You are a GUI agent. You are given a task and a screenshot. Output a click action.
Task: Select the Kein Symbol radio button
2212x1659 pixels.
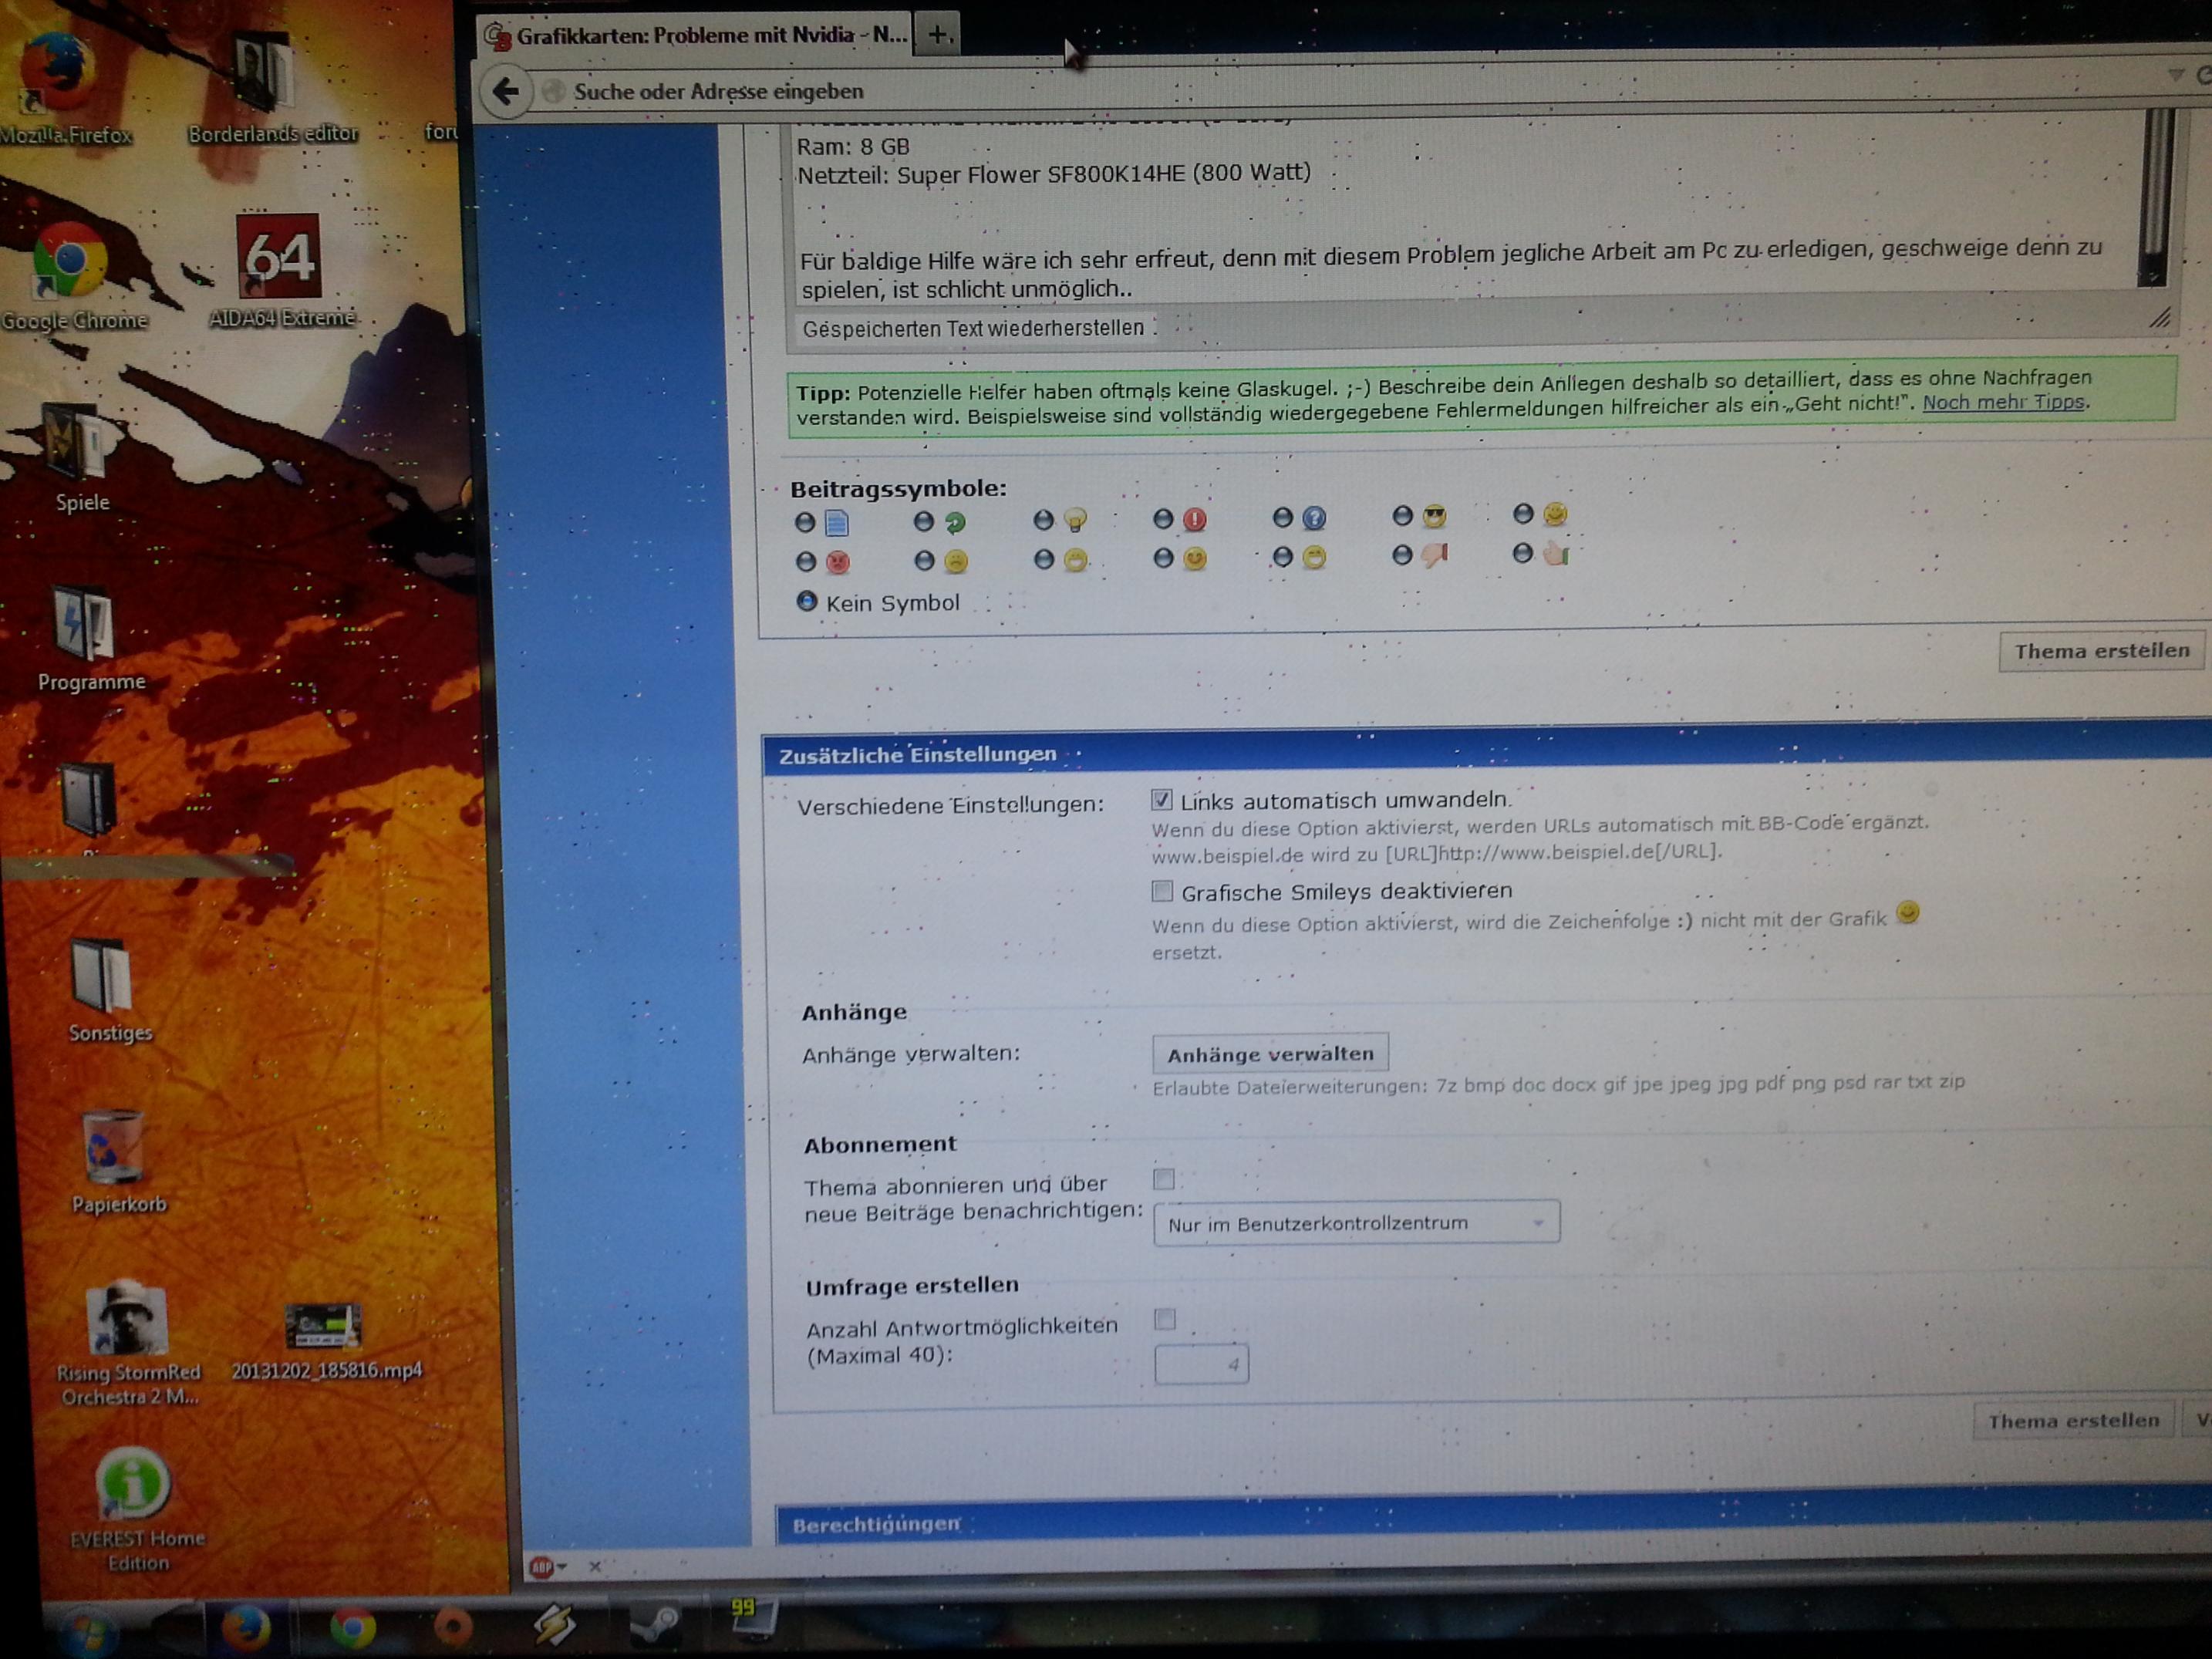[806, 601]
